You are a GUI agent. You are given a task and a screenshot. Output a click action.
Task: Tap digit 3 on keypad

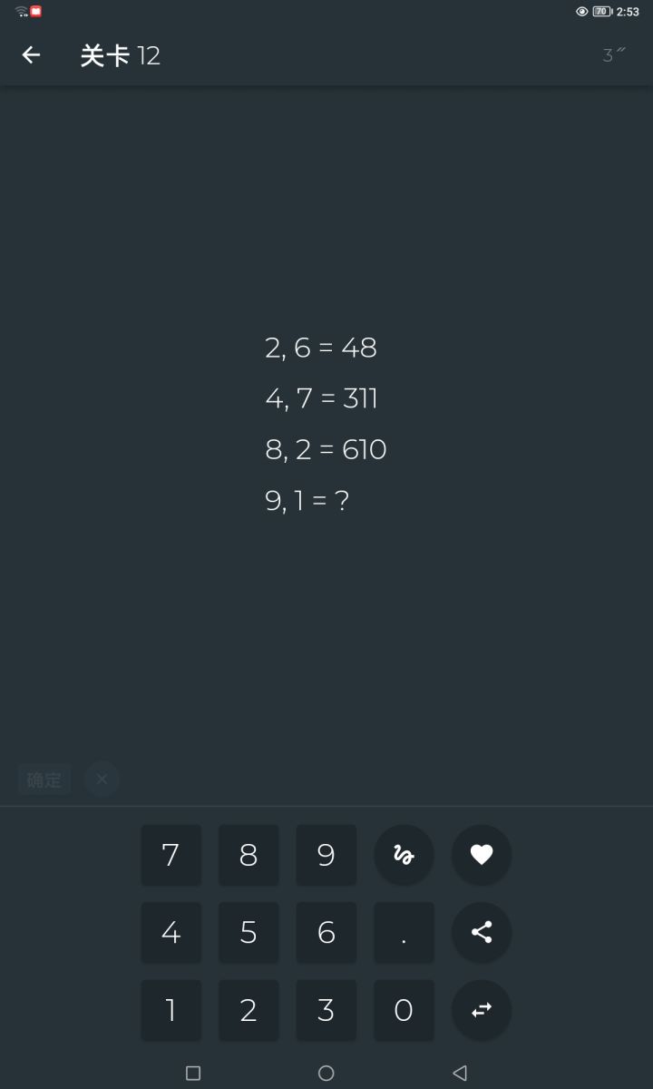(x=326, y=1010)
